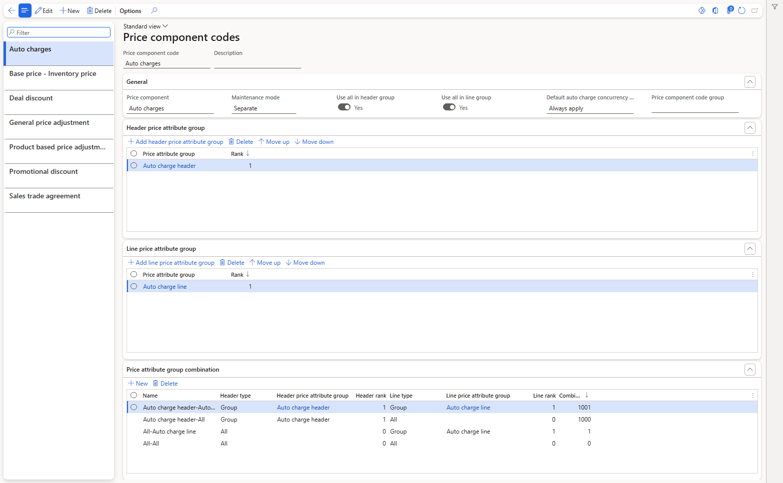Select all rows in line attribute grid
Image resolution: width=783 pixels, height=483 pixels.
pos(134,274)
